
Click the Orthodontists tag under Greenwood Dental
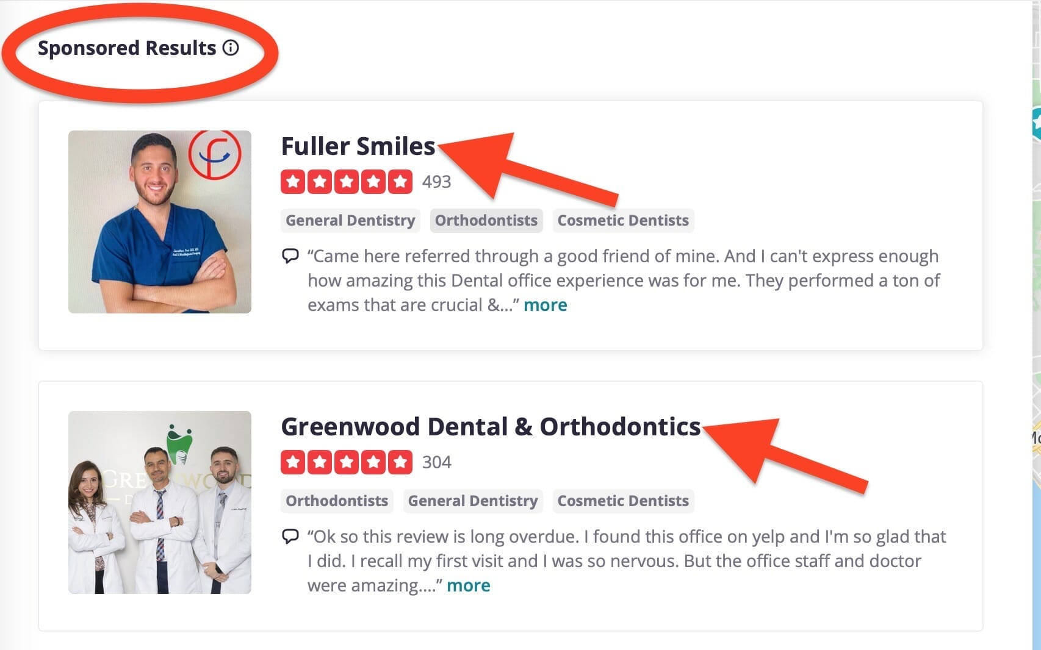pyautogui.click(x=336, y=501)
